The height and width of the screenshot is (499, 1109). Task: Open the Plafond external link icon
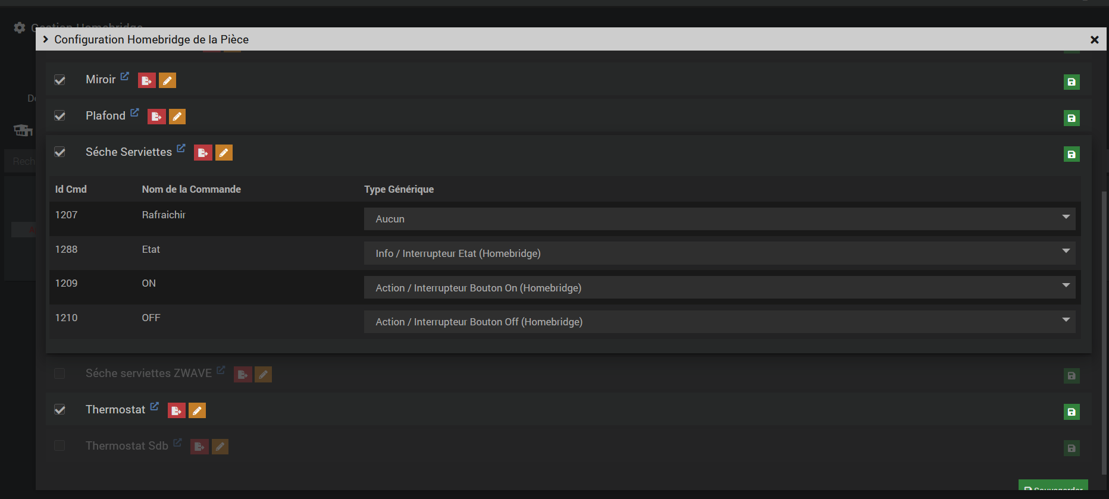pos(134,112)
